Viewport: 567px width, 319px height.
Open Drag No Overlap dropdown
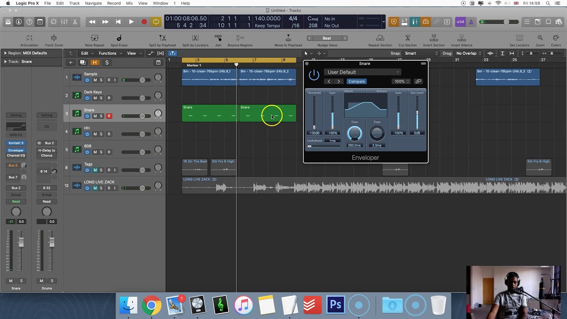(x=469, y=53)
